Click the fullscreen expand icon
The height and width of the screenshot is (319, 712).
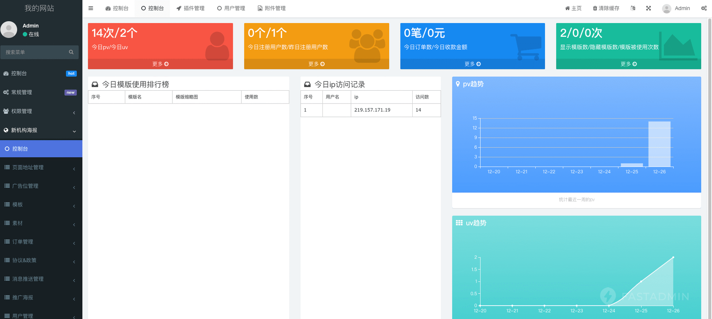click(648, 8)
